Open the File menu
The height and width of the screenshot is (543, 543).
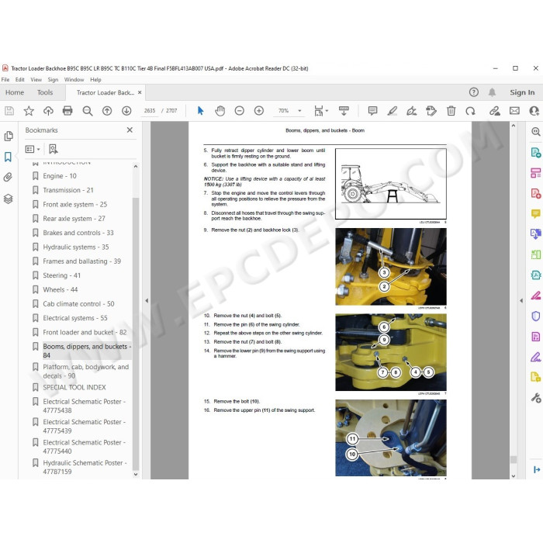point(5,80)
